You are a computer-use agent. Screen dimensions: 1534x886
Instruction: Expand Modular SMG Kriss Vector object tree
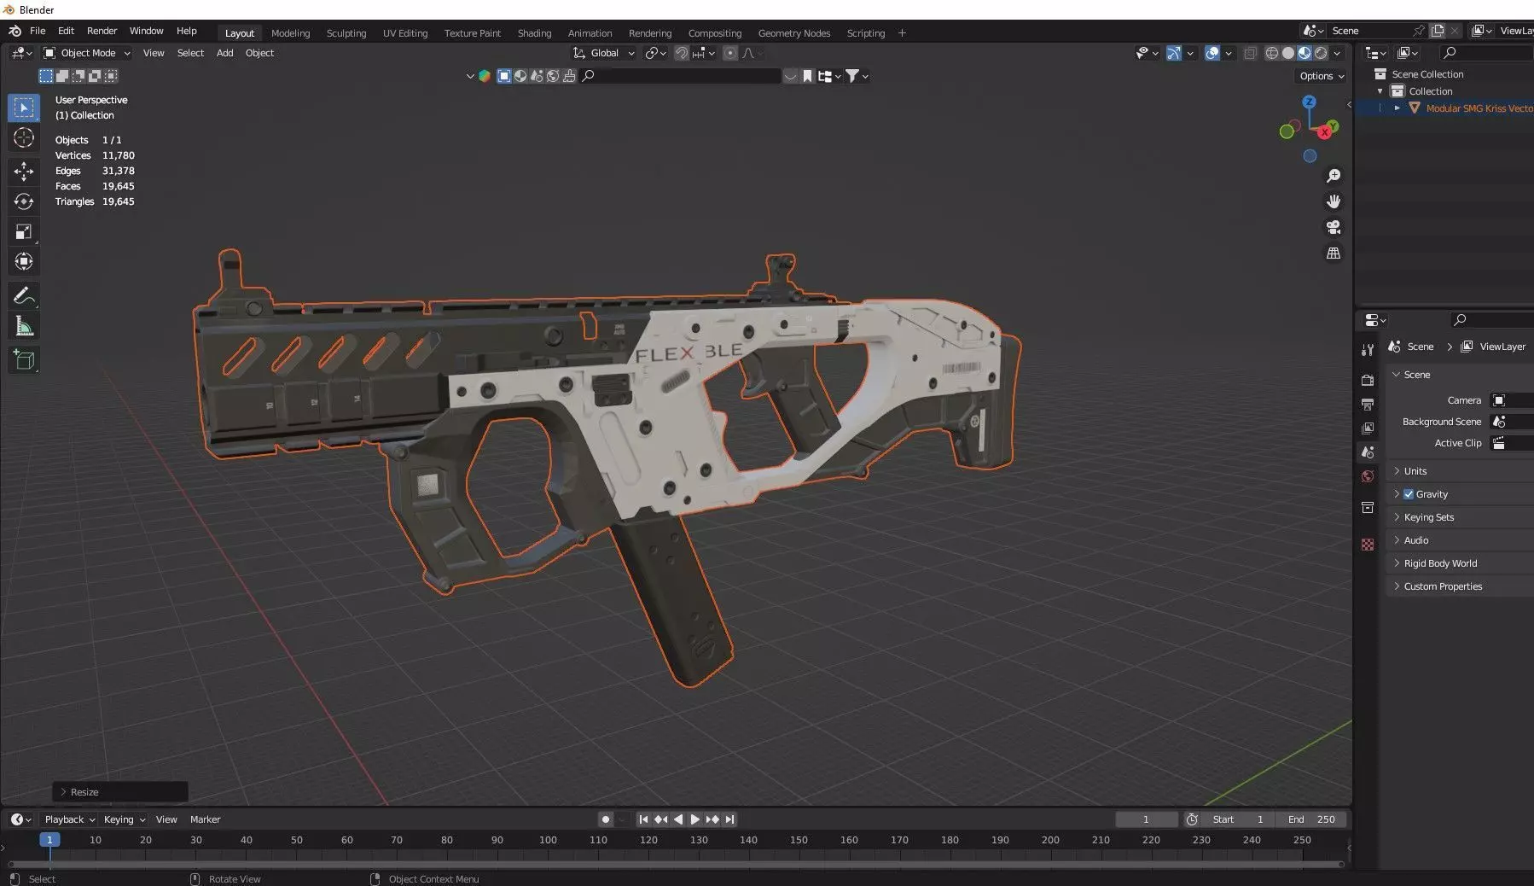1397,108
